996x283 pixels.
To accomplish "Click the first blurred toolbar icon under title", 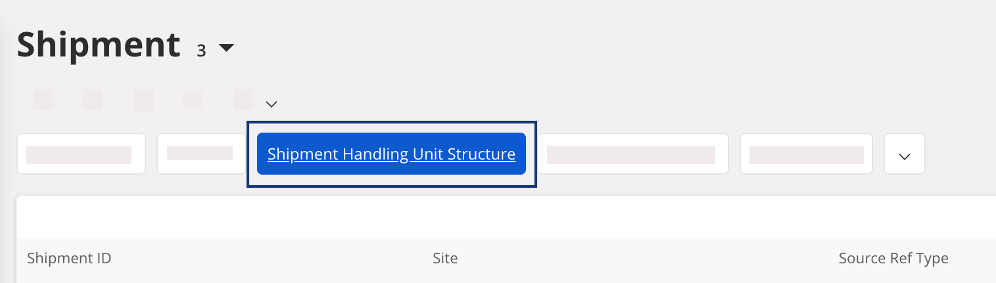I will [x=43, y=100].
